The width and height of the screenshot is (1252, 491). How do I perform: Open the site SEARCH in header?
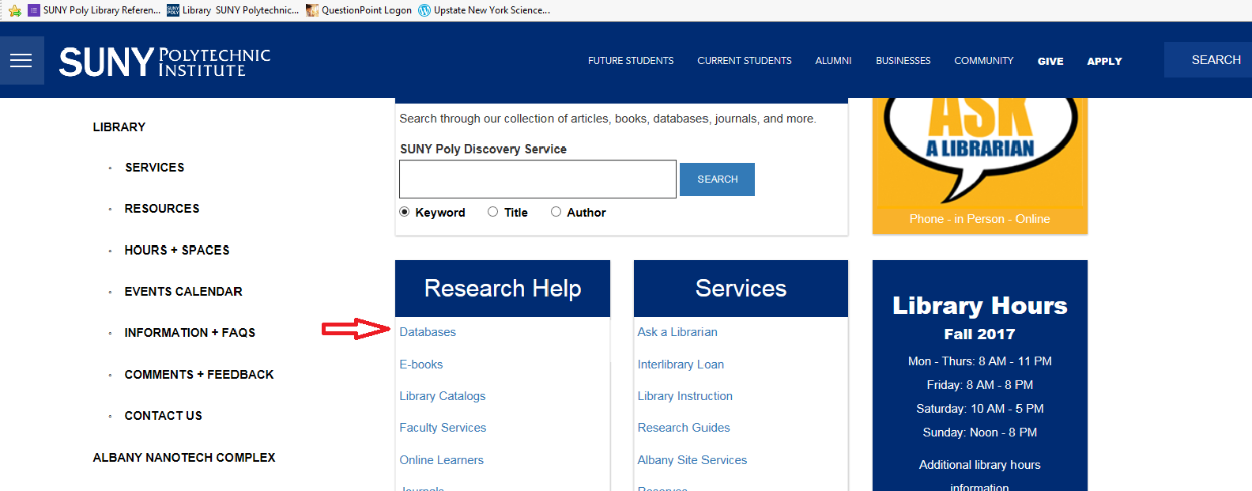tap(1208, 60)
